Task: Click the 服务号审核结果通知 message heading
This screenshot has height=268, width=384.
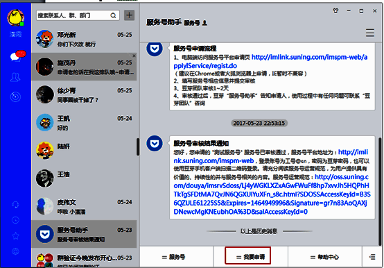Action: coord(201,144)
